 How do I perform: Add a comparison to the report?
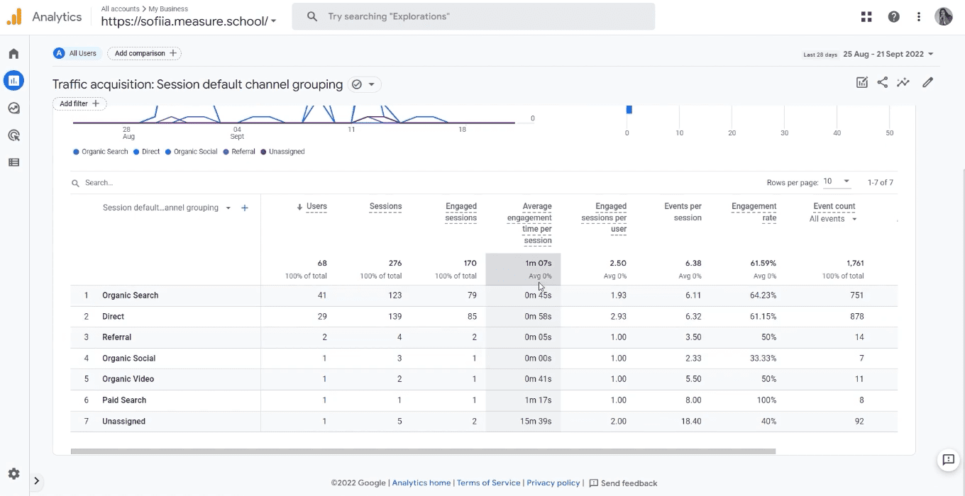click(x=144, y=53)
